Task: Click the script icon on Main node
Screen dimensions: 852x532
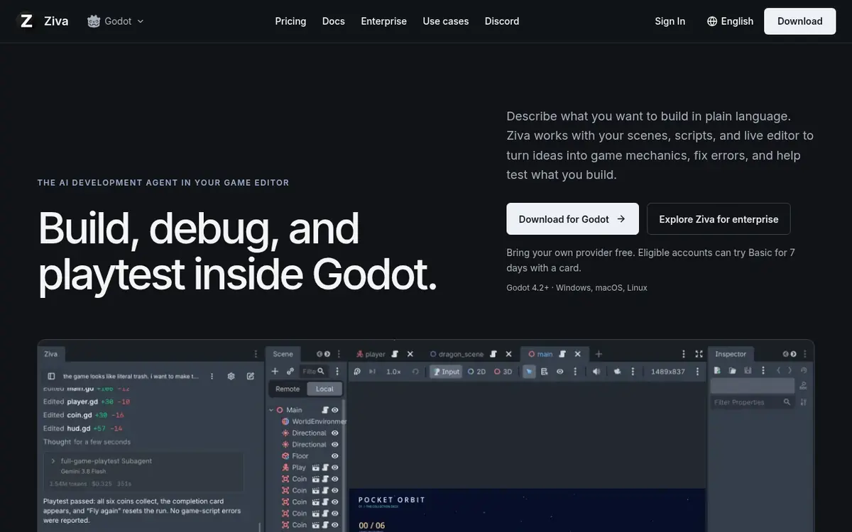Action: (x=324, y=410)
